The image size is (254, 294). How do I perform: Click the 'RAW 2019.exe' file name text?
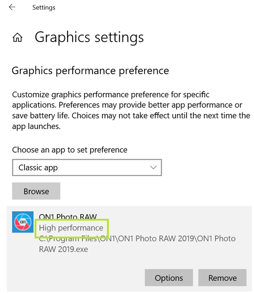click(63, 249)
